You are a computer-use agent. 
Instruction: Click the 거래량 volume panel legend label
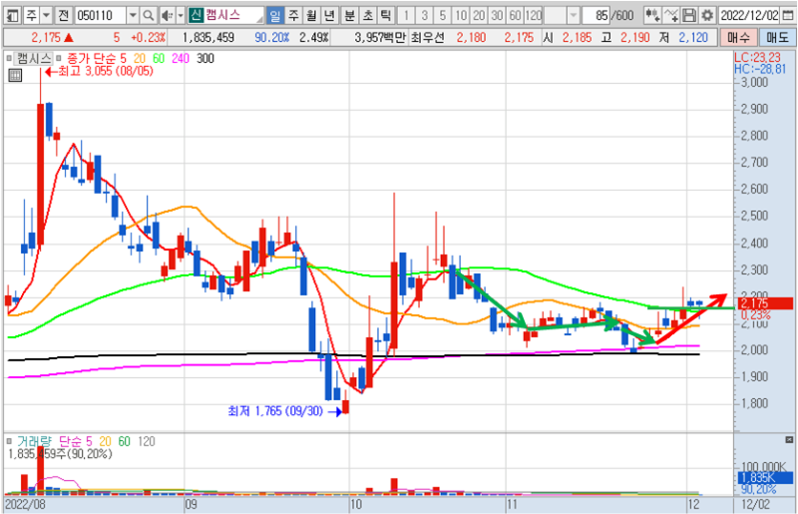(x=34, y=441)
